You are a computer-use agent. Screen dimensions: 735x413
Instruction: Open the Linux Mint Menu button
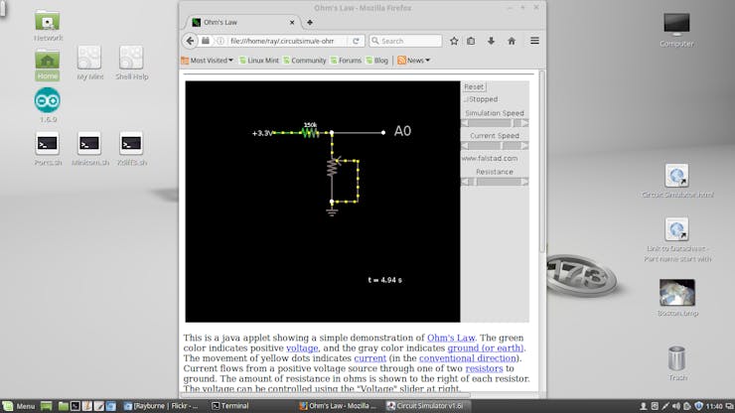19,406
